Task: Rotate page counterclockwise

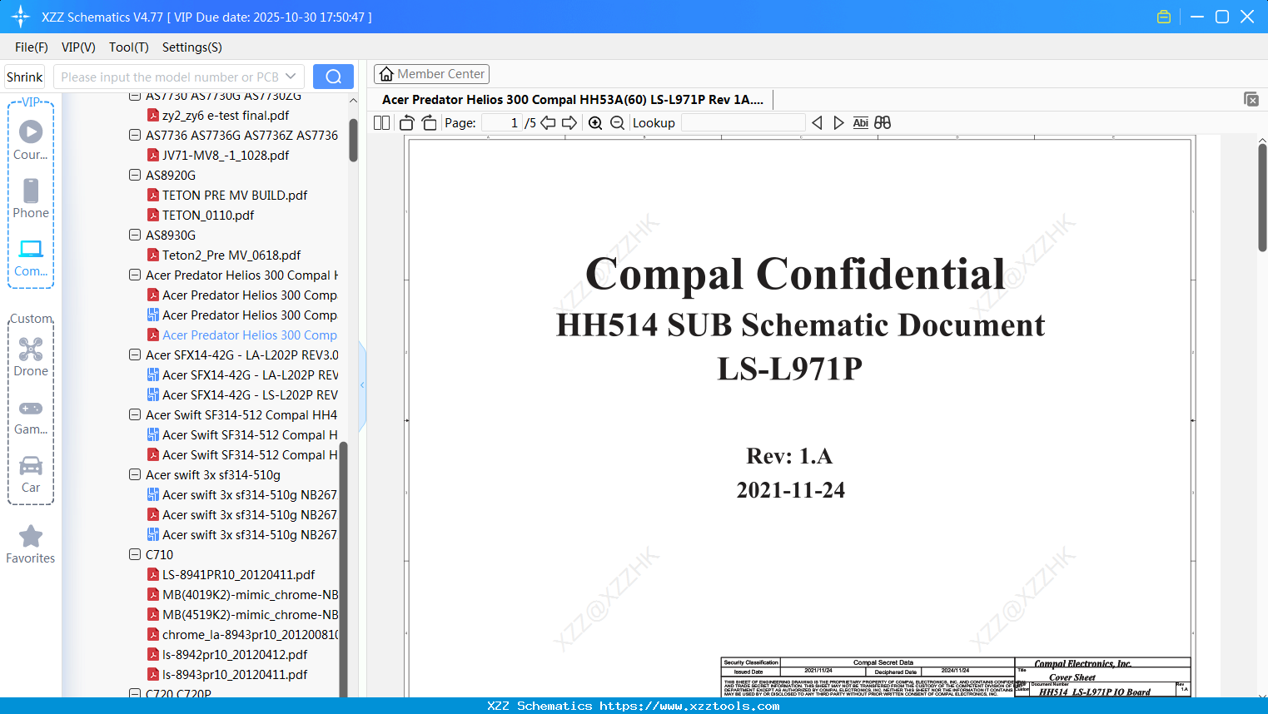Action: coord(407,123)
